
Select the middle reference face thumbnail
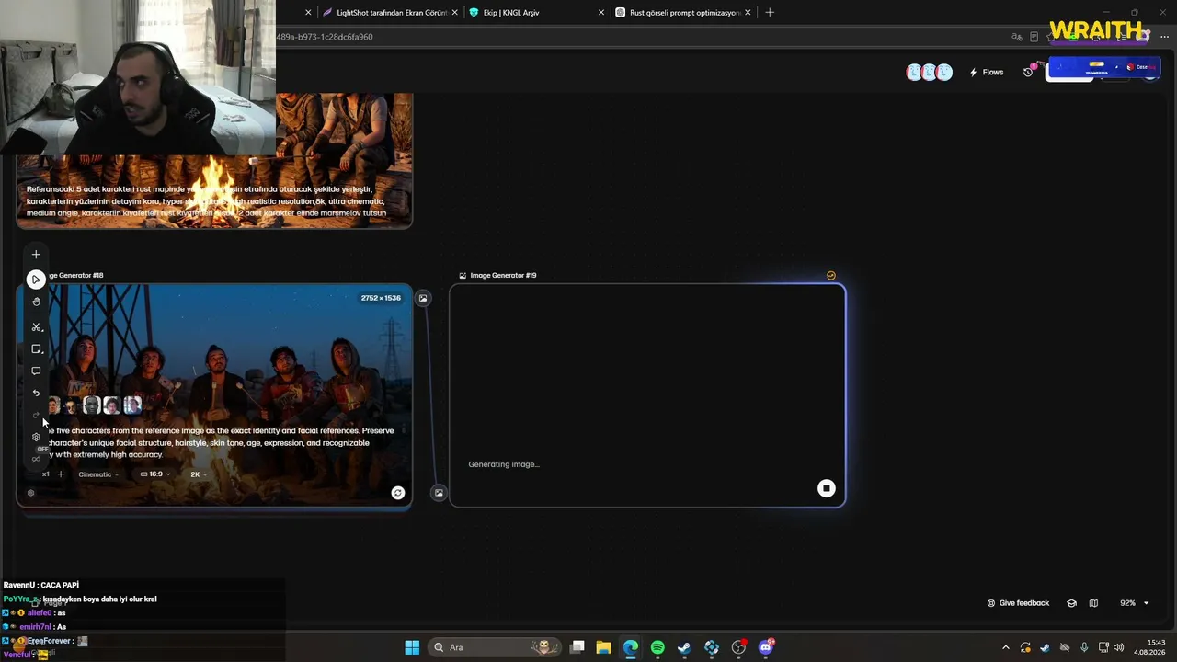[x=92, y=405]
